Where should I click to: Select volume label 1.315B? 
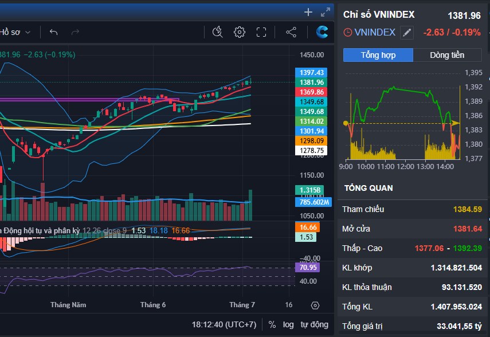click(309, 190)
